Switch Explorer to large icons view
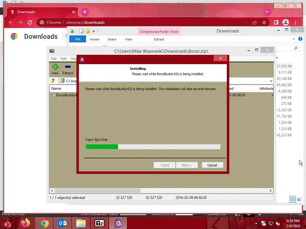306x229 pixels. (x=299, y=199)
